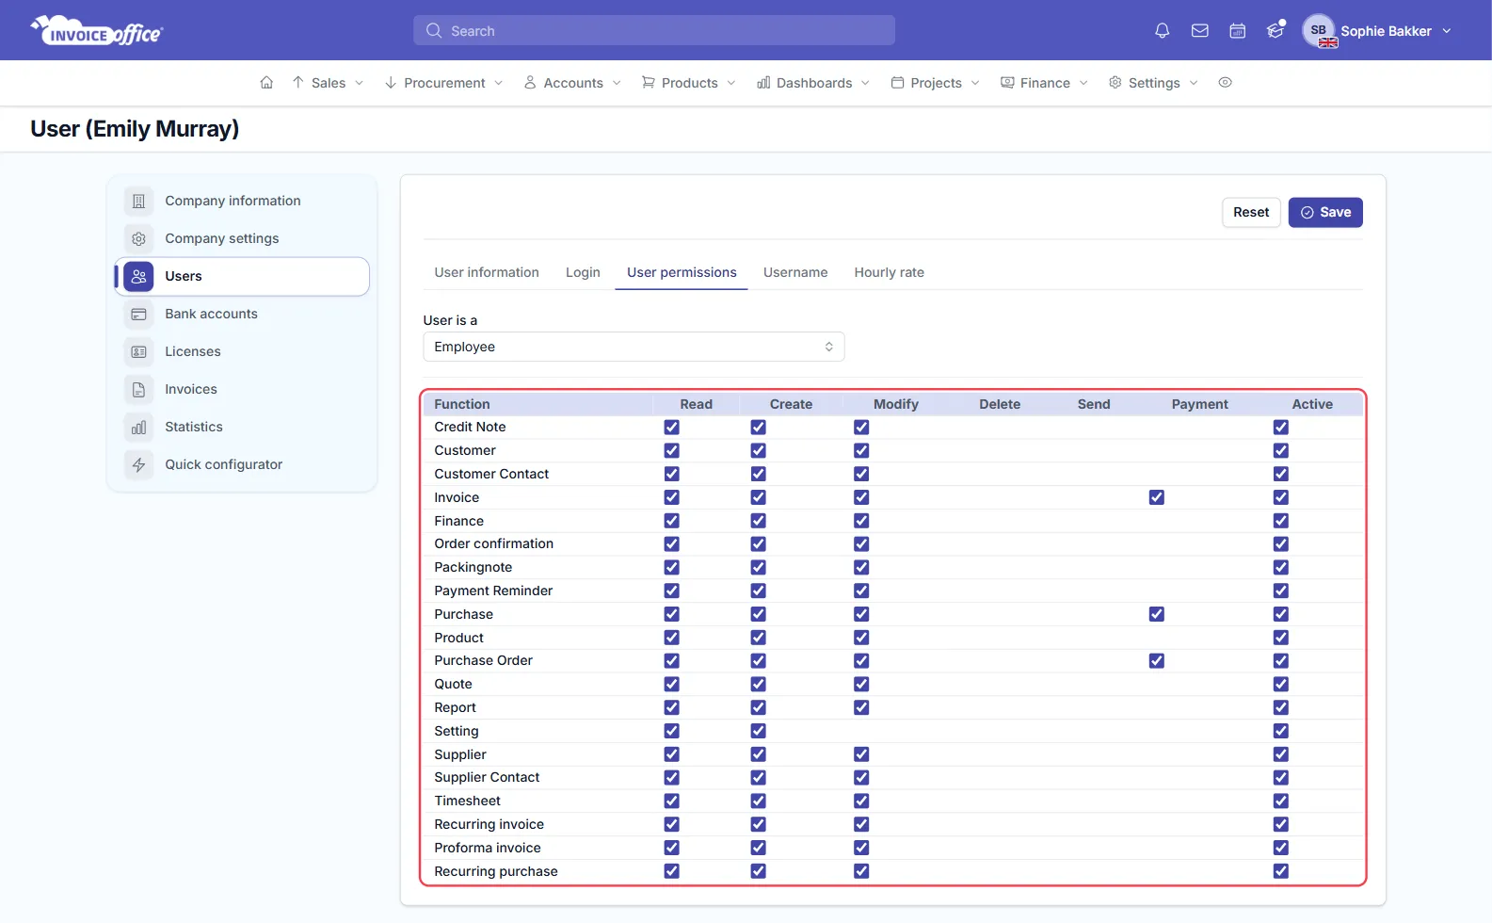Open Statistics in the sidebar

(x=242, y=427)
